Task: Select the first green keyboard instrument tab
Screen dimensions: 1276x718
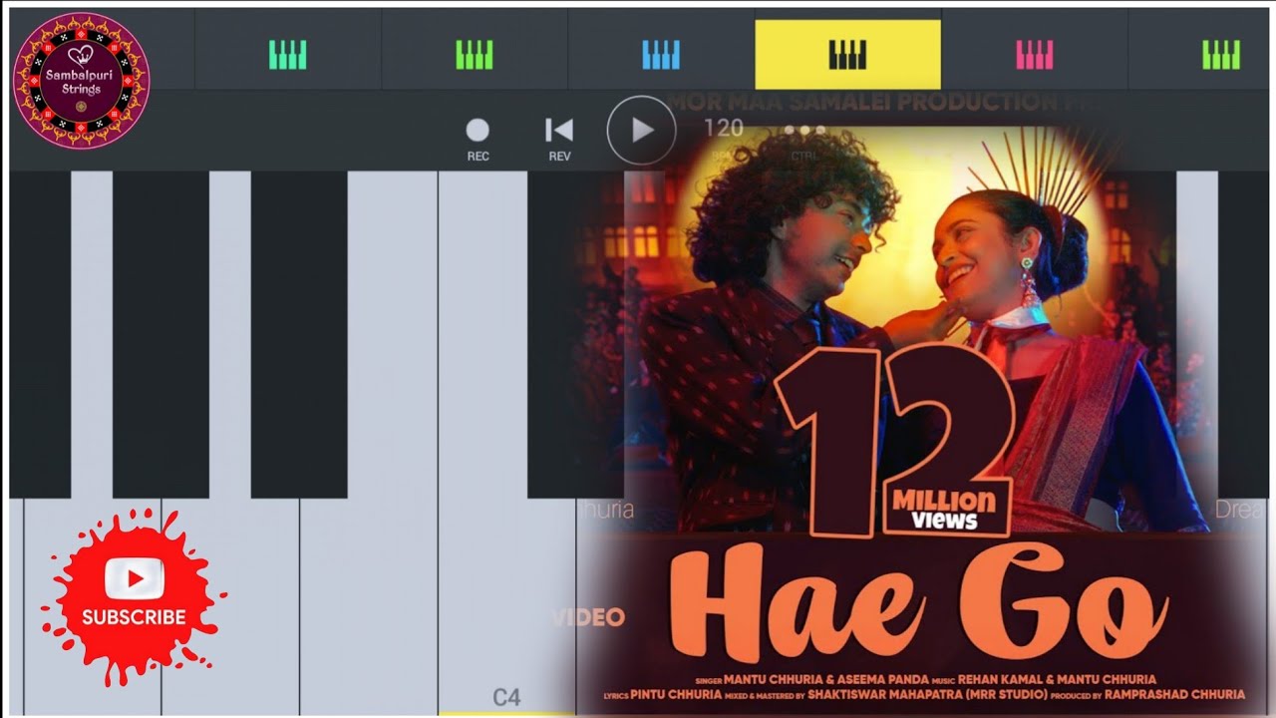Action: (x=475, y=54)
